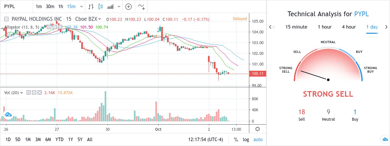This screenshot has height=146, width=390.
Task: Select the 3M date range
Action: pos(38,140)
